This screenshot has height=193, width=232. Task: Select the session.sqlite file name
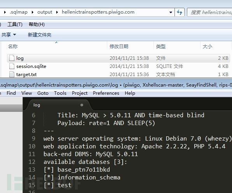pos(31,66)
